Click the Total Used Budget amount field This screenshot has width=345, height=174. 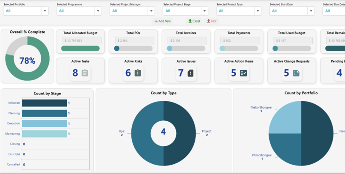tap(292, 40)
